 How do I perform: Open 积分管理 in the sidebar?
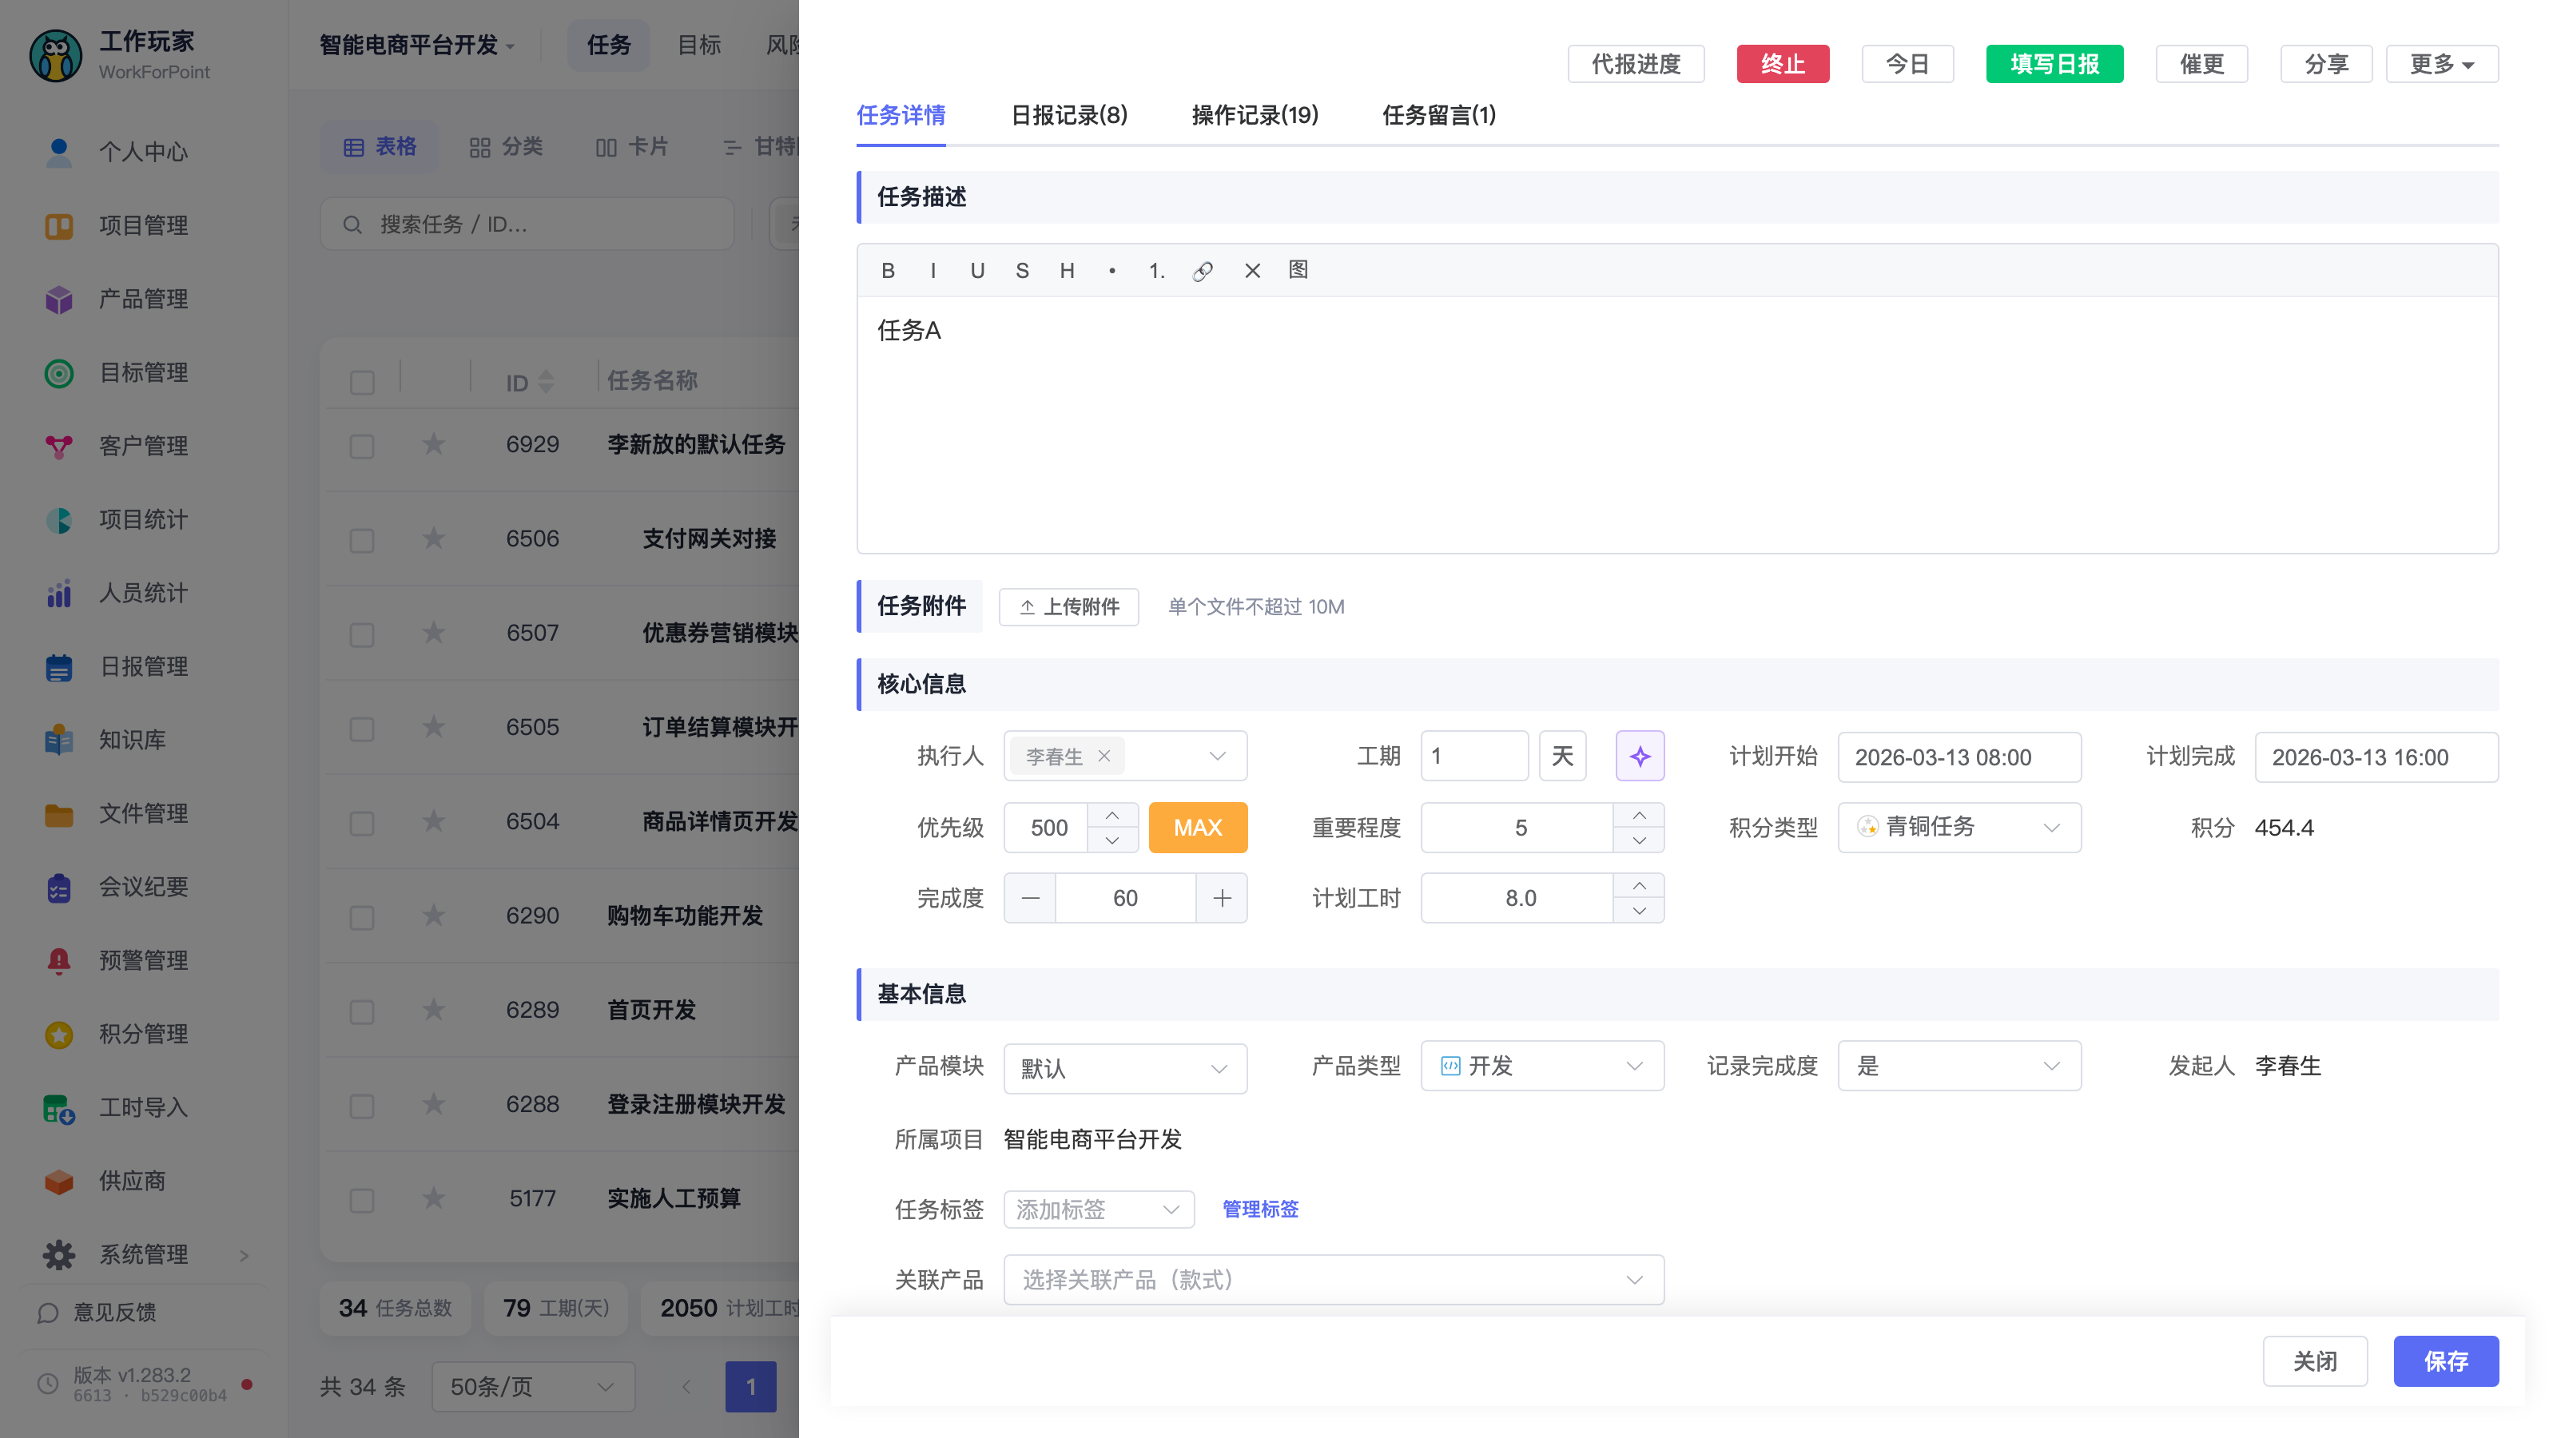144,1033
